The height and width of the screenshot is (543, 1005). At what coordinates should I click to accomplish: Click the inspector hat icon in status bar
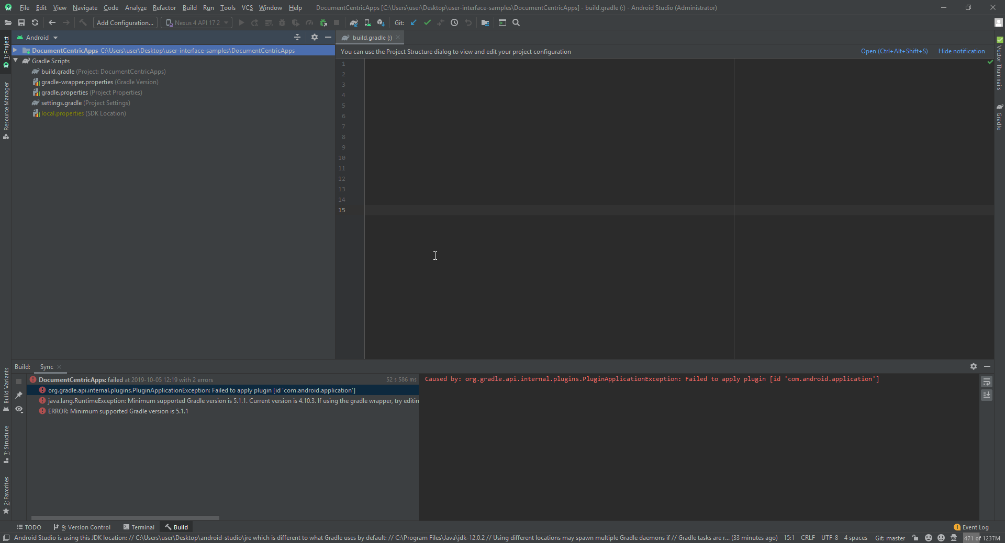(x=954, y=538)
